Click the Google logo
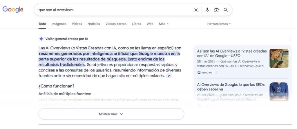Viewport: 297px width, 129px height. pyautogui.click(x=13, y=10)
